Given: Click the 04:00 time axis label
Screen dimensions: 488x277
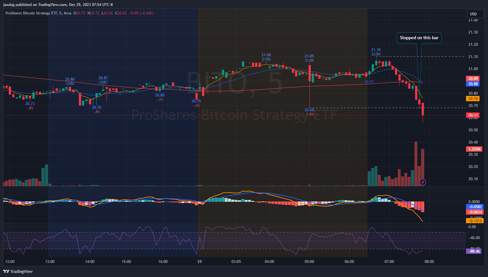Looking at the screenshot, I should pos(269,262).
